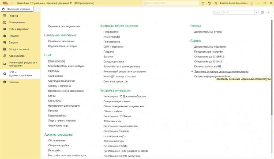Open Веб-витрина mag1c link
Viewport: 274px width, 159px height.
[115, 136]
